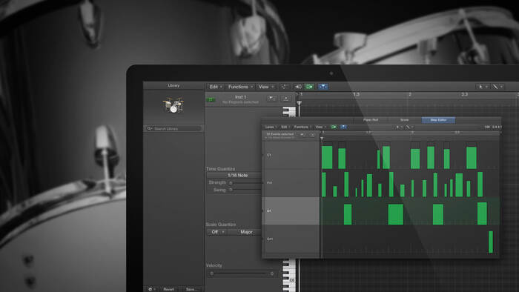Open the Scale Quantize Off dropdown

[x=217, y=232]
